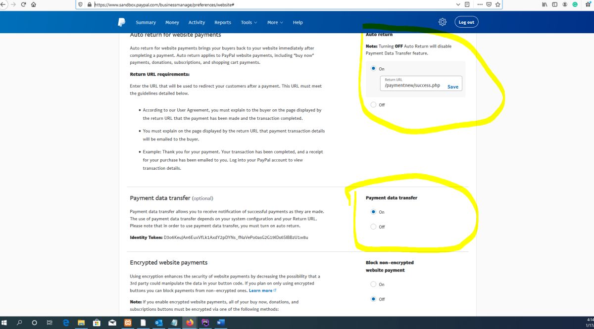Open the Activity menu item

point(197,22)
